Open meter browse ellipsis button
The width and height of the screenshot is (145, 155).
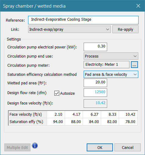134,65
